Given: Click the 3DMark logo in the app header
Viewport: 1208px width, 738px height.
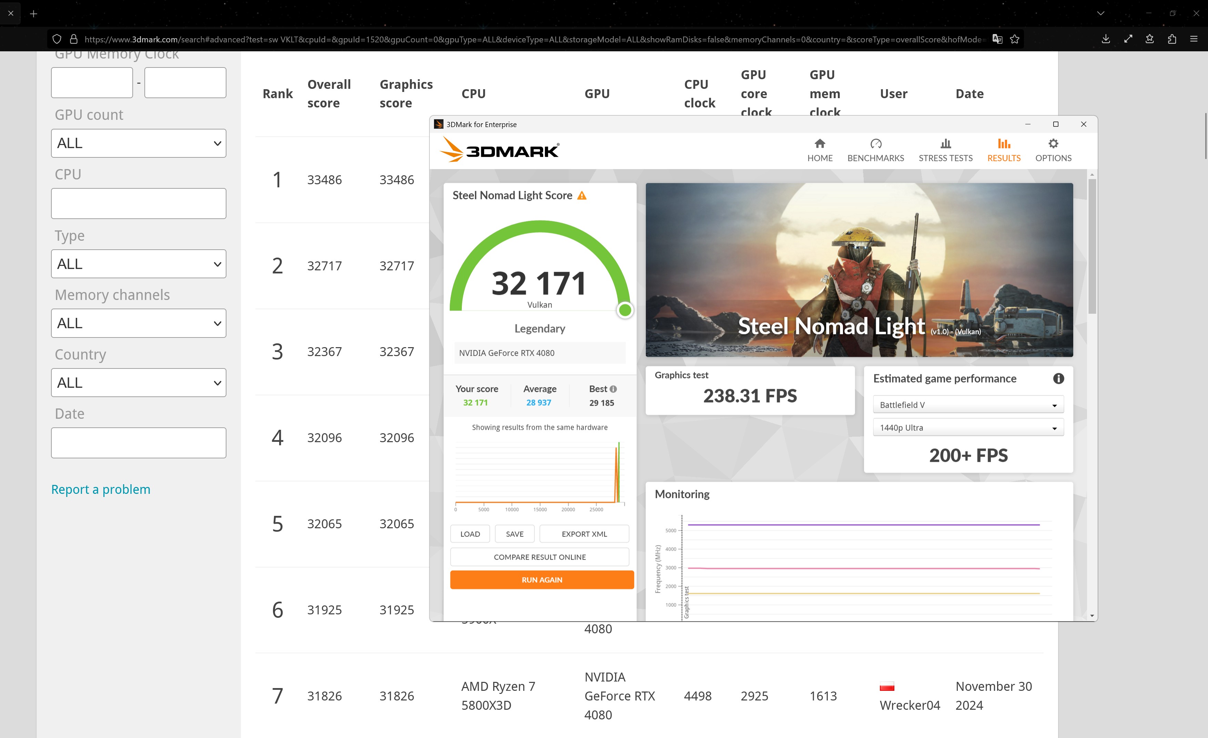Looking at the screenshot, I should (x=499, y=149).
